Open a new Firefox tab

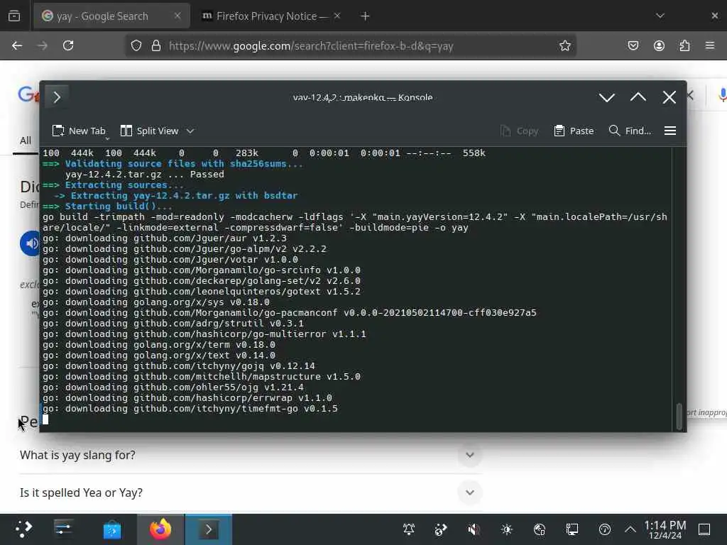click(365, 16)
